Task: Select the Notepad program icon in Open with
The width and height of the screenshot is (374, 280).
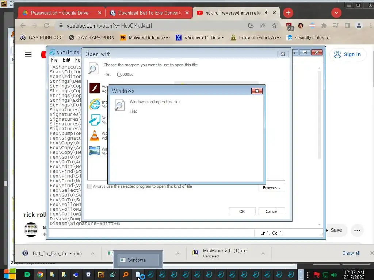Action: coord(95,120)
